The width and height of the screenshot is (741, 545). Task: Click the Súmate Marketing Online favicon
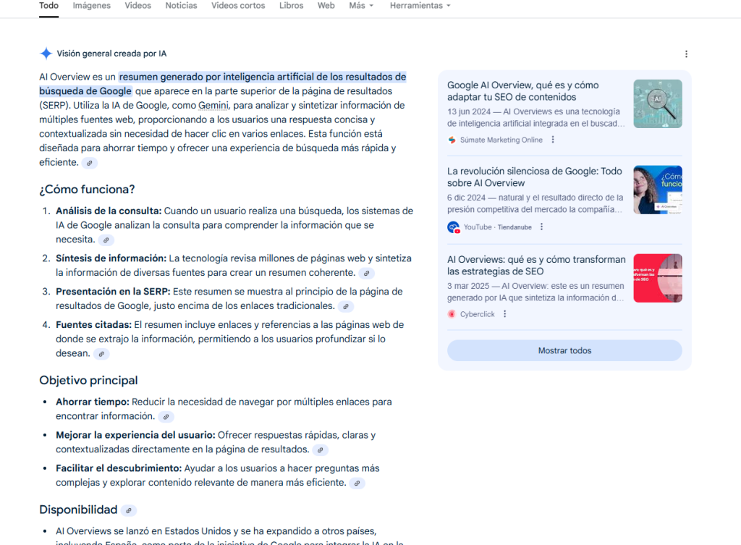coord(452,140)
